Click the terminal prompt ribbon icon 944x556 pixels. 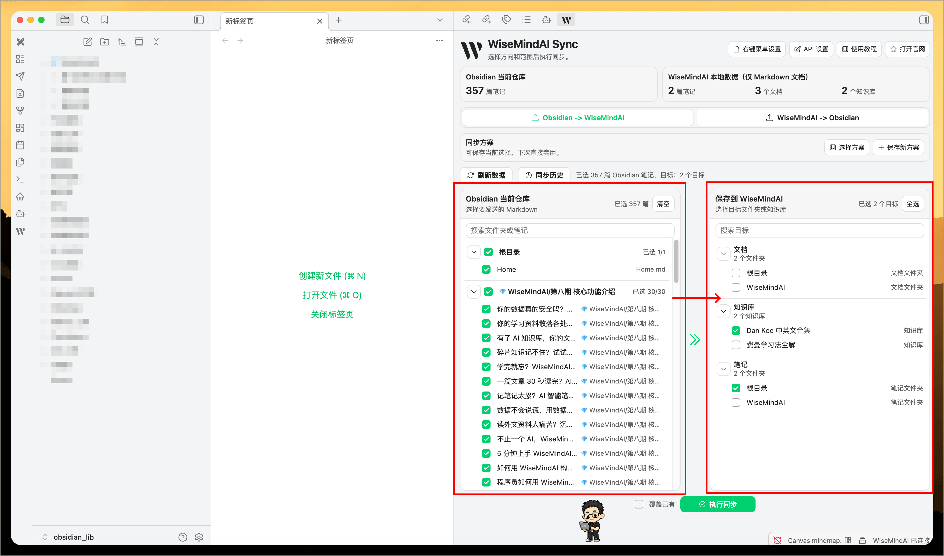click(20, 180)
